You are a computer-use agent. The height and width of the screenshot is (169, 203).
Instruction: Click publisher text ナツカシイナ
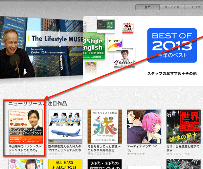[136, 154]
